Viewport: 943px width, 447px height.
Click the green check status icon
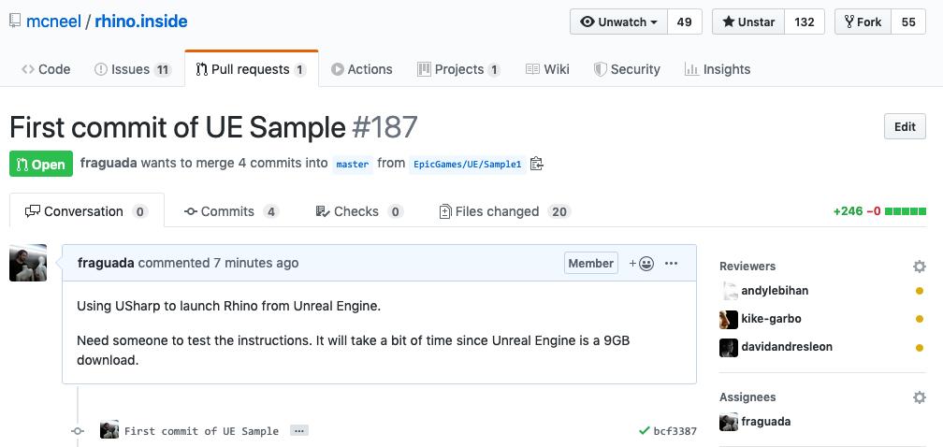click(644, 431)
